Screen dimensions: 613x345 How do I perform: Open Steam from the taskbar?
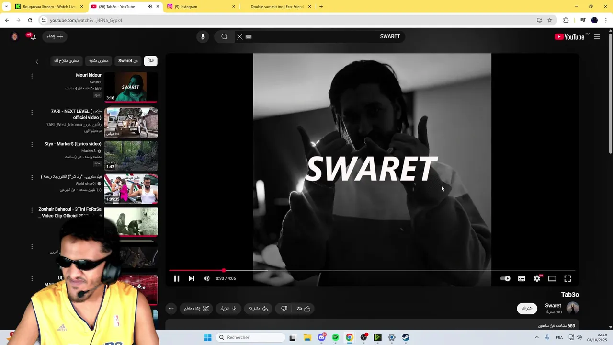tap(406, 337)
